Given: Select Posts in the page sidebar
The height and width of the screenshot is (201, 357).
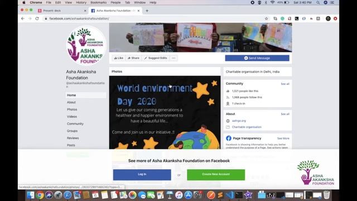Looking at the screenshot, I should click(x=71, y=145).
